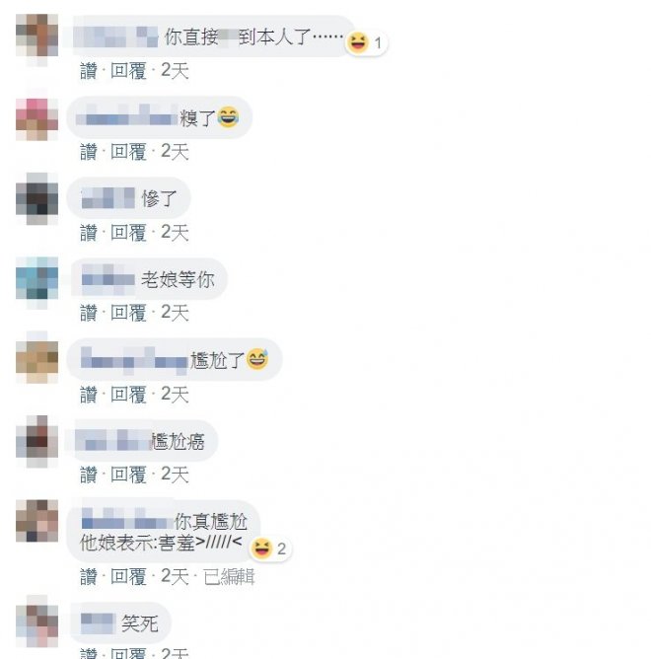This screenshot has height=659, width=651.
Task: Reply to the '尷尬了' comment
Action: pyautogui.click(x=128, y=395)
